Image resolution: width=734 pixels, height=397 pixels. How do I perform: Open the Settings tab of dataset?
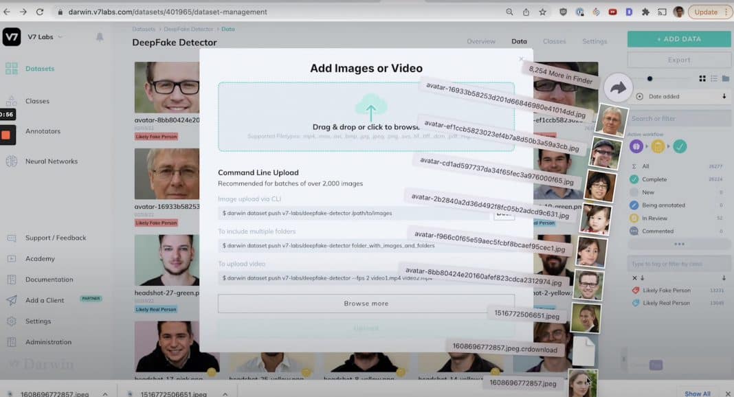coord(594,41)
